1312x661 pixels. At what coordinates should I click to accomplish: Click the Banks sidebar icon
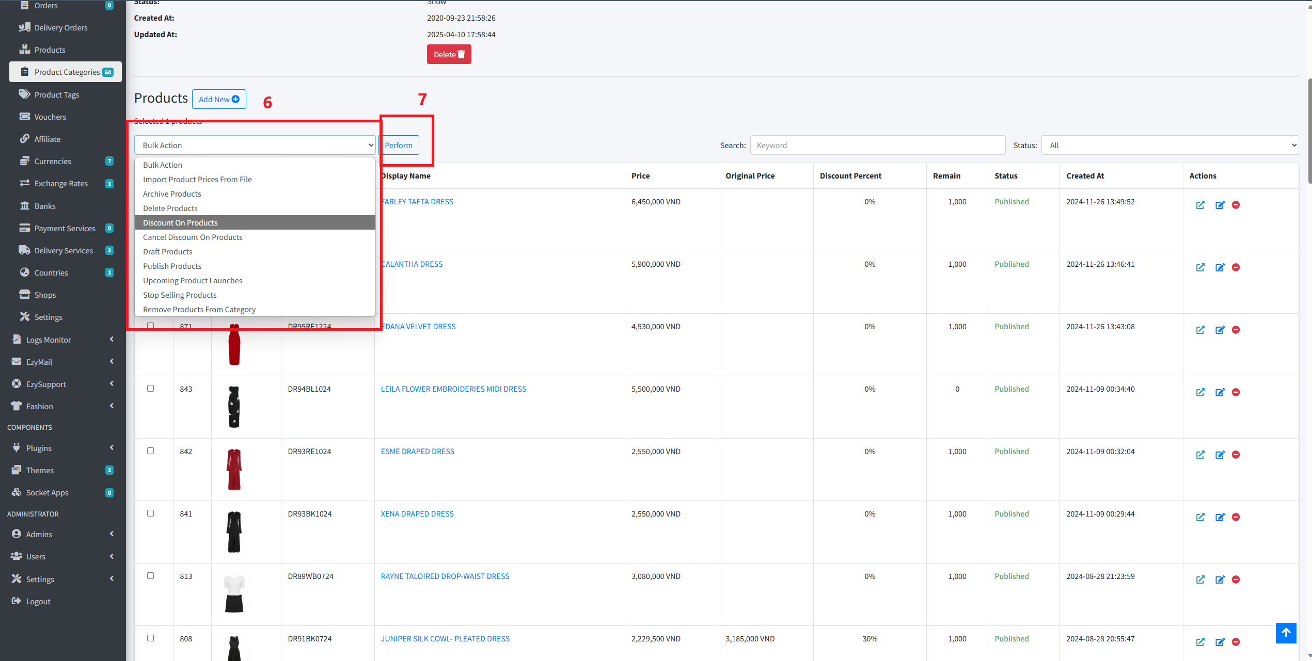coord(24,206)
